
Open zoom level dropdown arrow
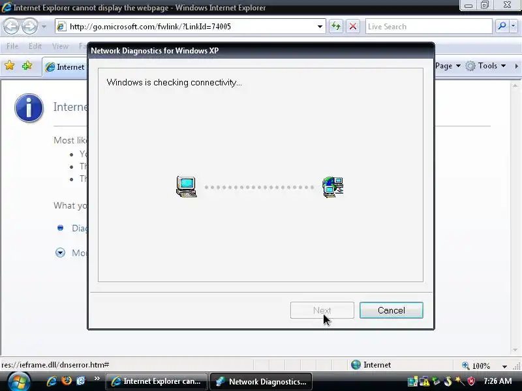click(504, 366)
